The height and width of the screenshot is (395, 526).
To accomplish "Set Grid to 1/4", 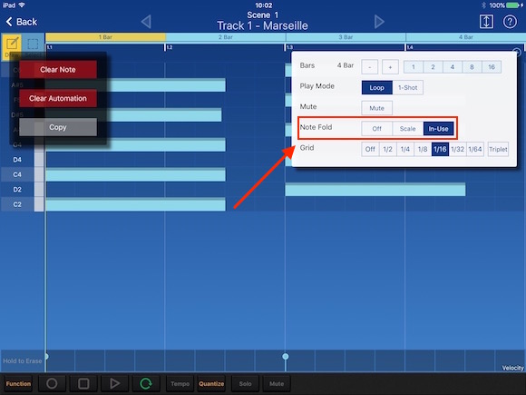I will click(x=405, y=149).
